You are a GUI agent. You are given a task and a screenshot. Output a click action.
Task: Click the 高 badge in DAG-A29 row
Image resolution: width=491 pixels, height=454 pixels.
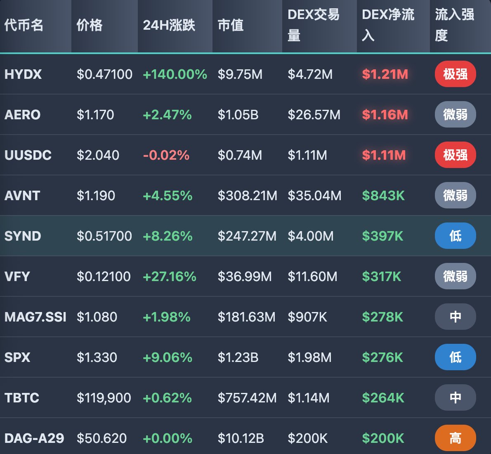pos(455,438)
